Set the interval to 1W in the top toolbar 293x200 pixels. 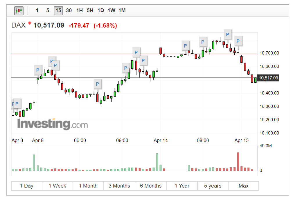coord(111,11)
